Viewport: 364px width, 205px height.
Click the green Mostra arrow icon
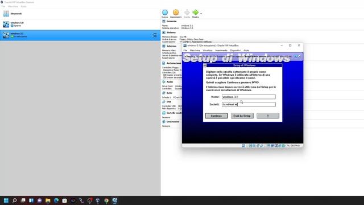[x=196, y=13]
